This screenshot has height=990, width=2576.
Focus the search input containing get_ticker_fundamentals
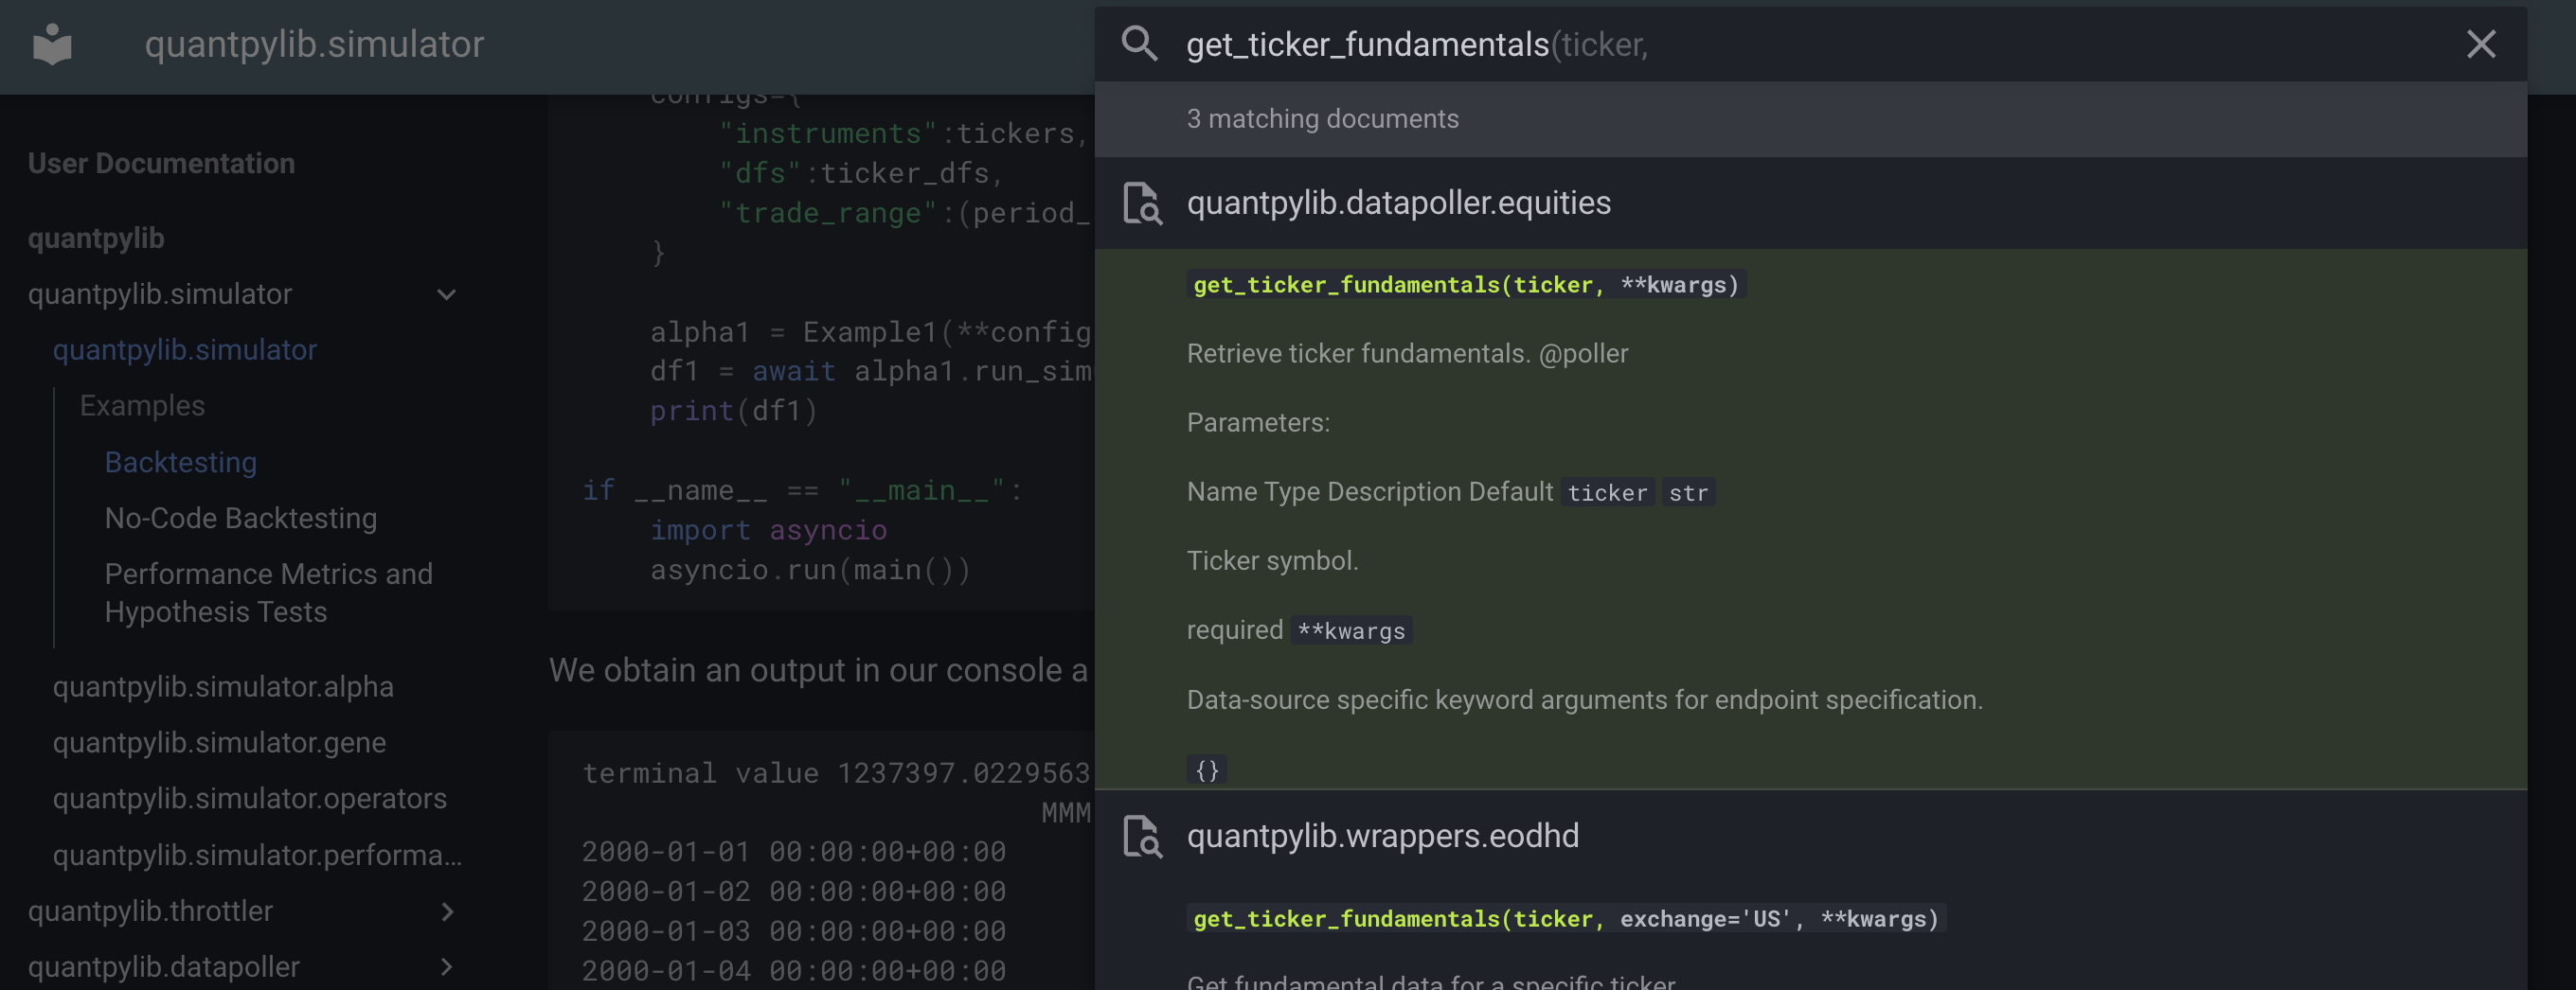point(1810,44)
